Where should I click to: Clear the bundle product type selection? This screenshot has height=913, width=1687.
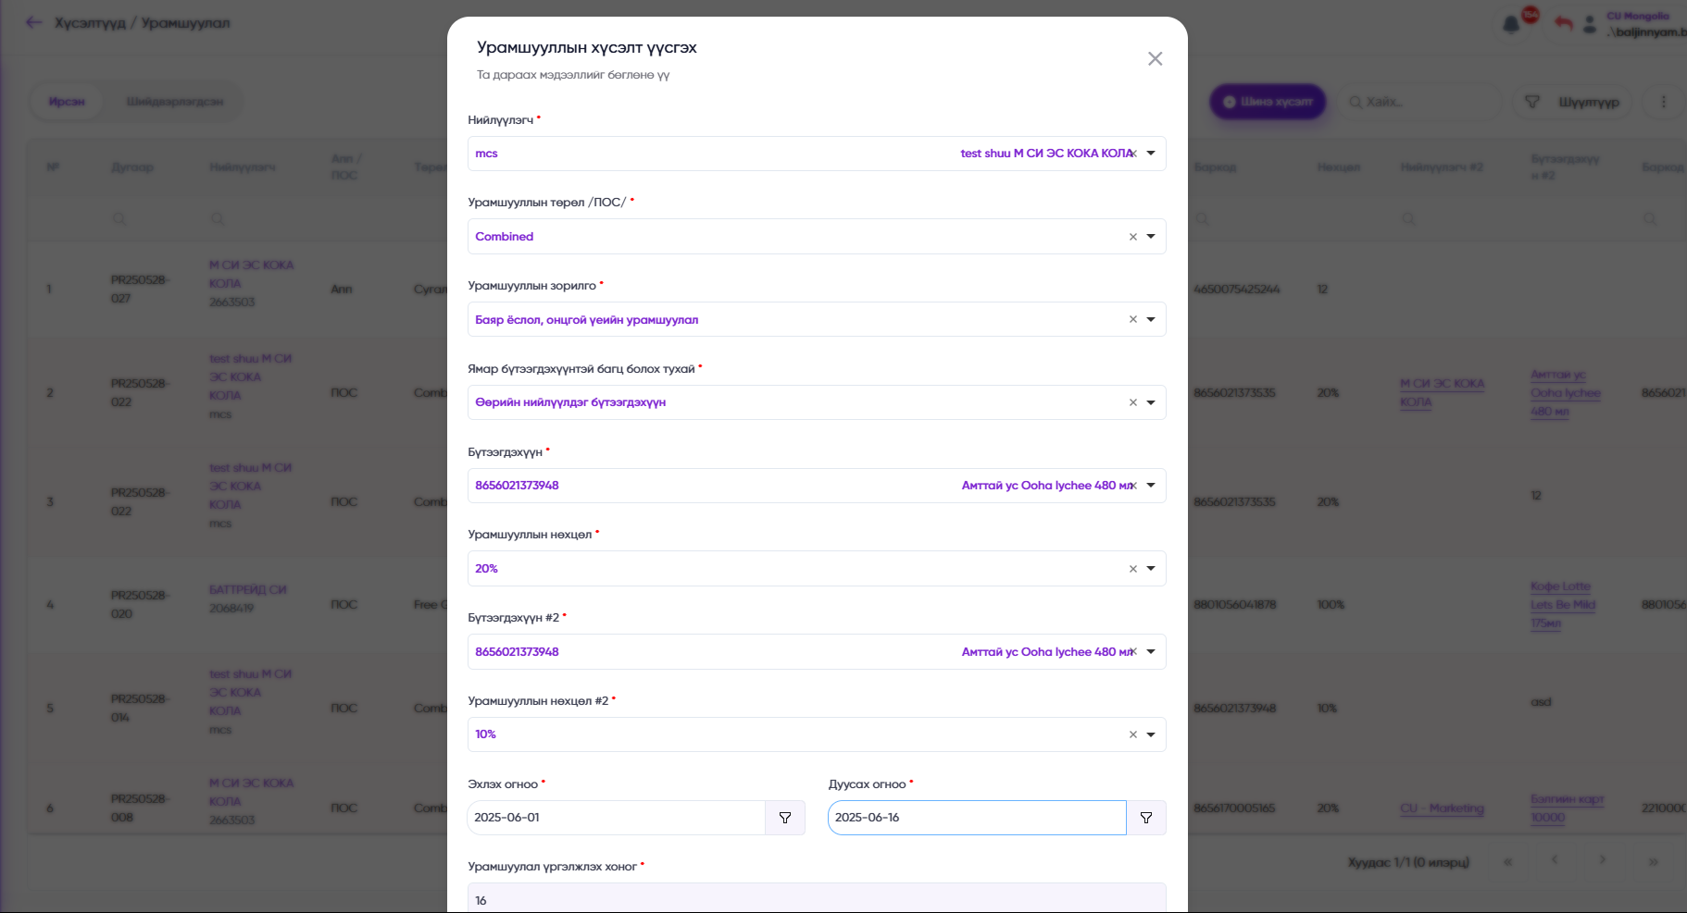(1132, 402)
